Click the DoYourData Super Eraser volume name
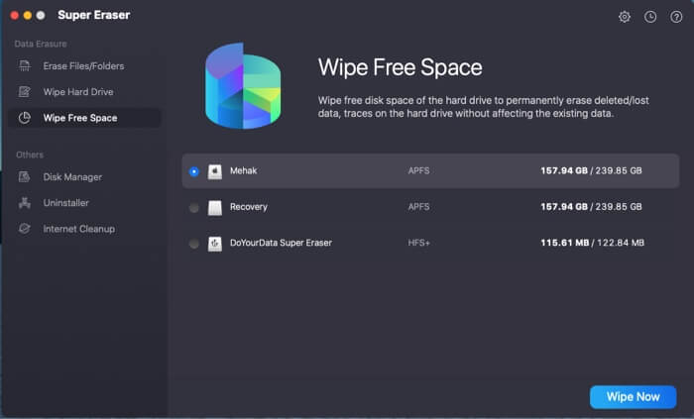The image size is (694, 419). [281, 243]
